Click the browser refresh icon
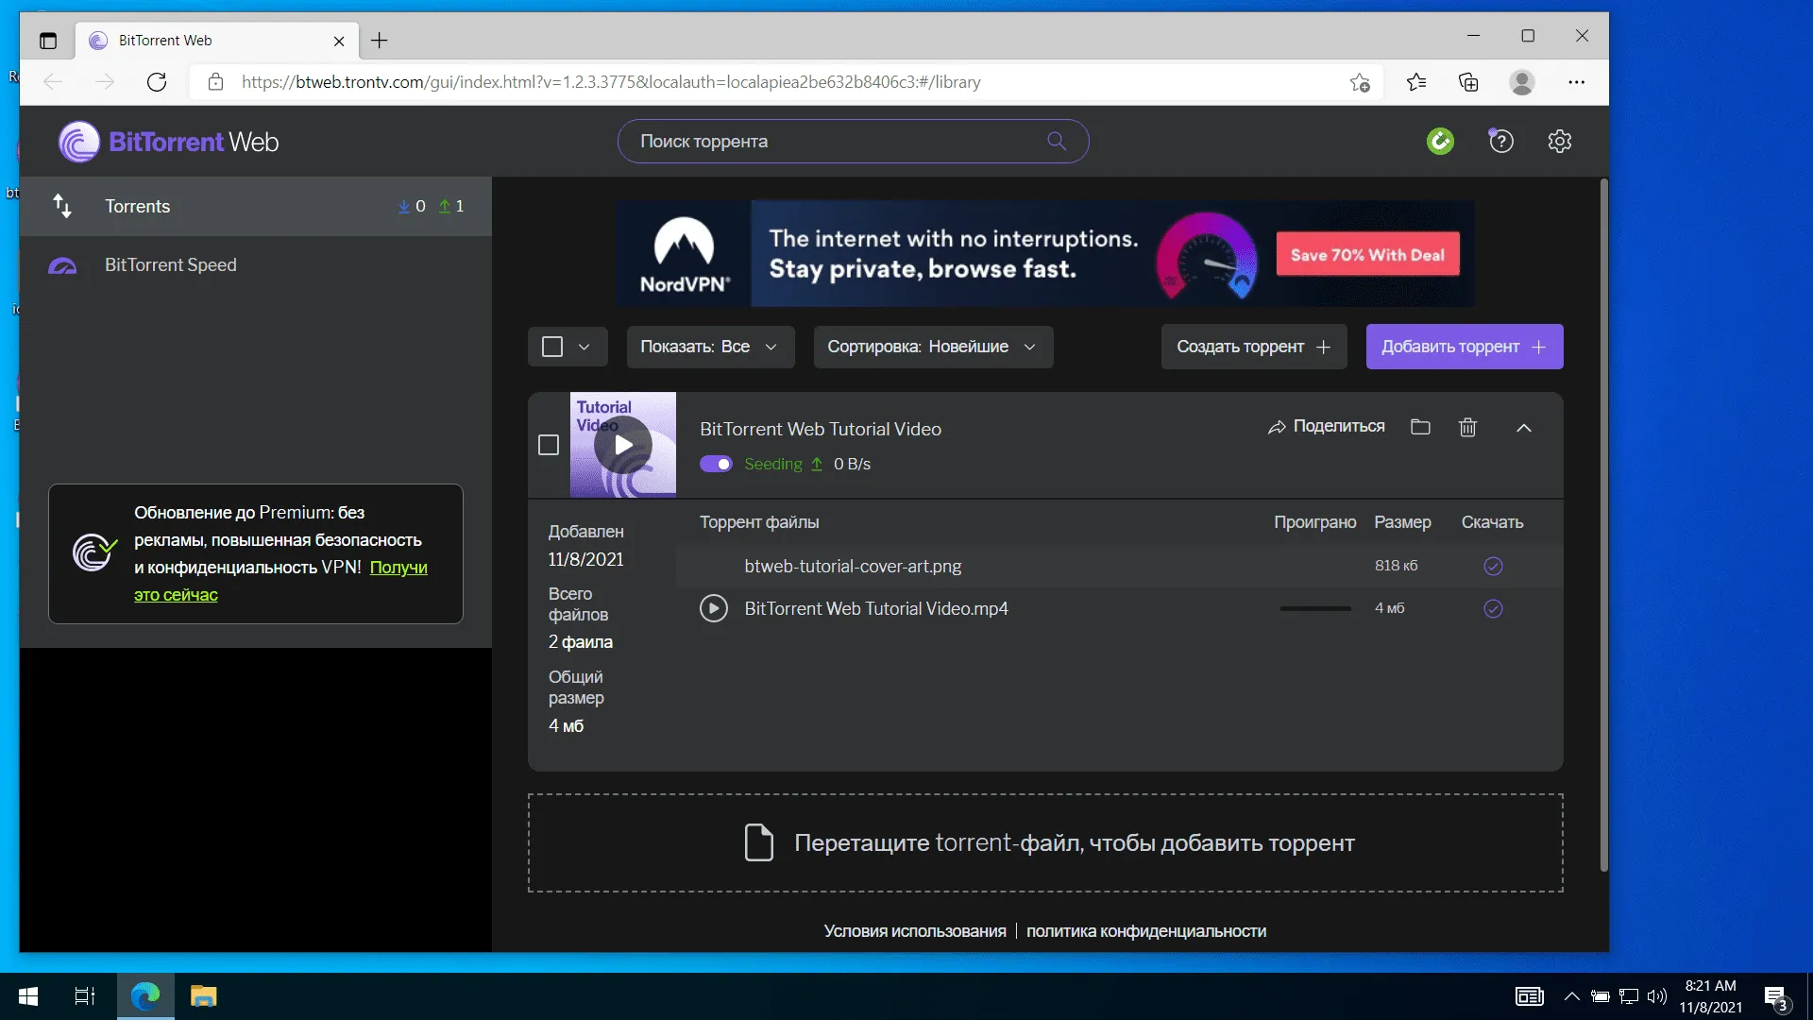This screenshot has width=1813, height=1020. click(157, 82)
